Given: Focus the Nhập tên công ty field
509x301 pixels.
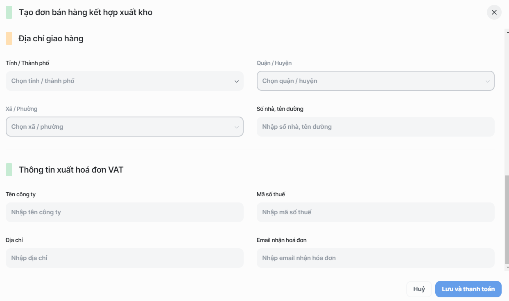Looking at the screenshot, I should click(124, 212).
